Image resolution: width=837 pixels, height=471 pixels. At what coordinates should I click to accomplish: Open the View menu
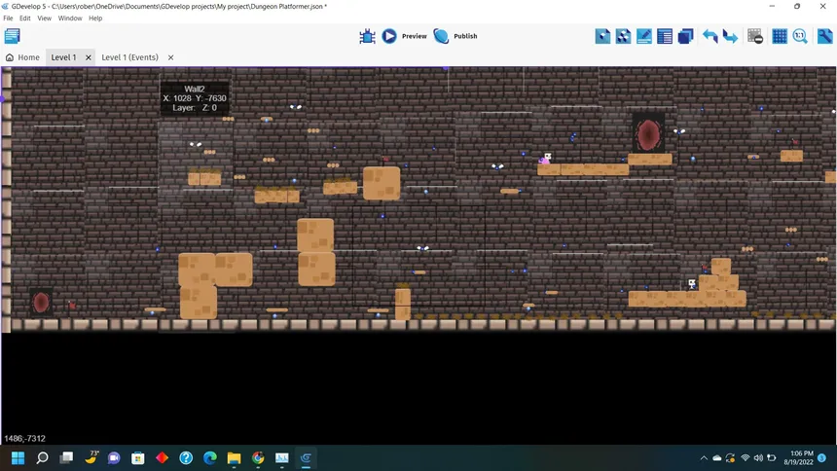pyautogui.click(x=45, y=18)
